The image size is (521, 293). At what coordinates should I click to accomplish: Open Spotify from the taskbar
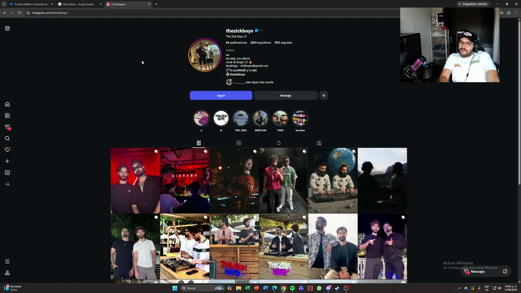coord(292,288)
